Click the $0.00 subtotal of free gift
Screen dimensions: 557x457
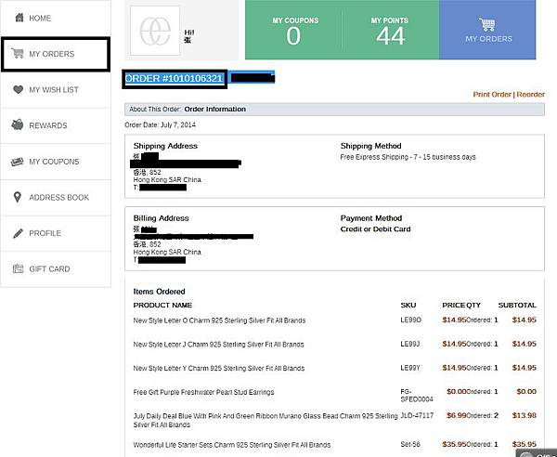(526, 391)
